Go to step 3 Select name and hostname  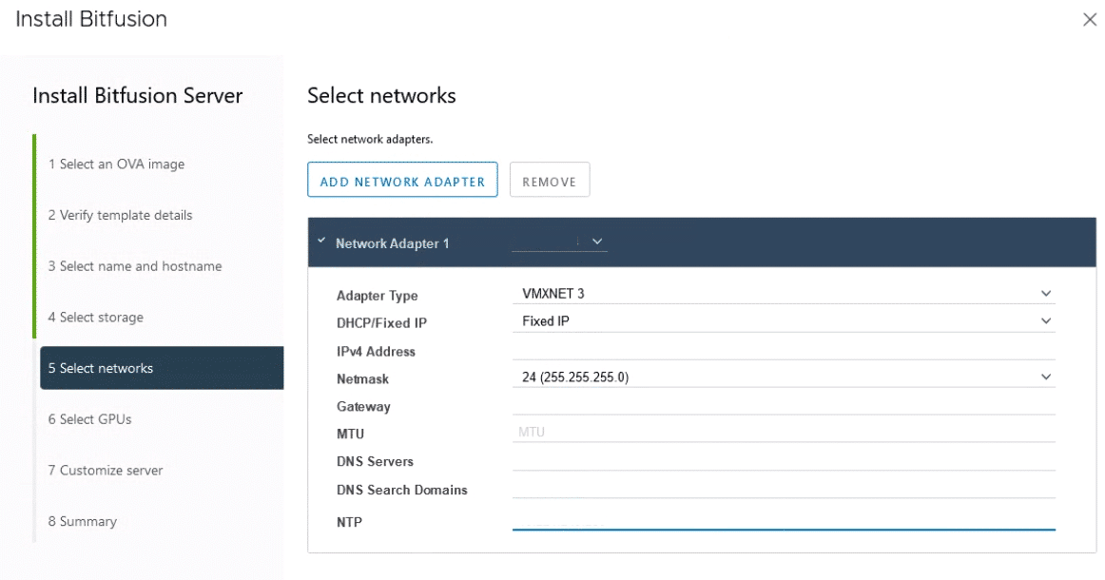coord(135,266)
